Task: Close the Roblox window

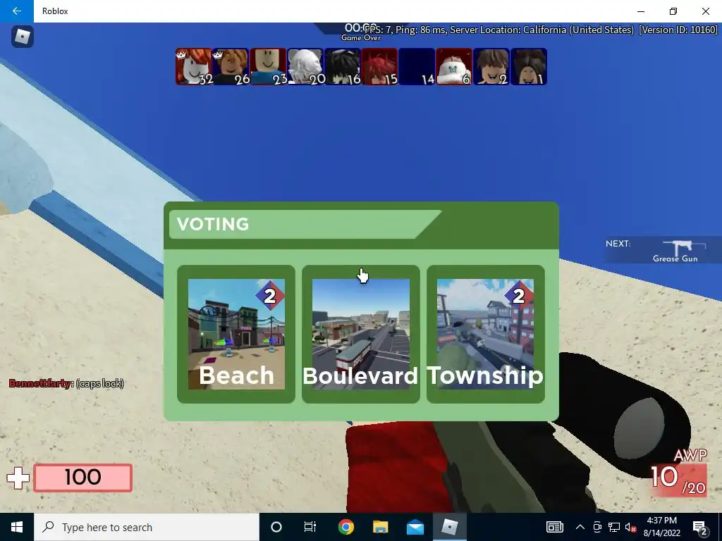Action: (705, 11)
